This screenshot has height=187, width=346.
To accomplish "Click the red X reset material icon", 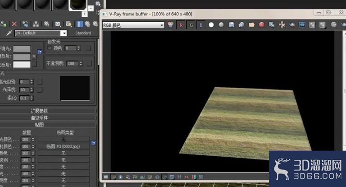I will 14,24.
